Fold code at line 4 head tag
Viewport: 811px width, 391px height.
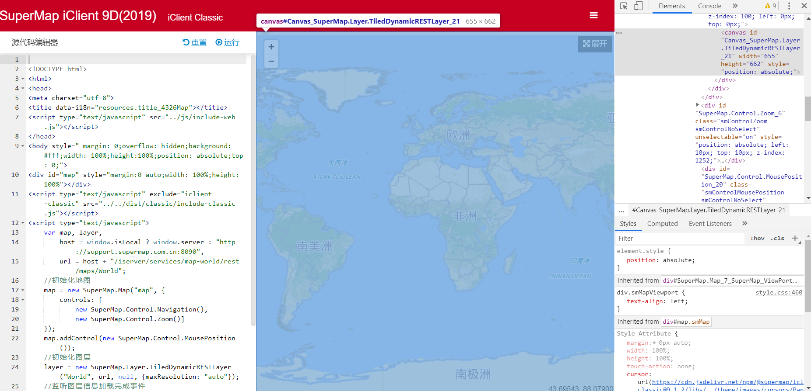[x=23, y=89]
